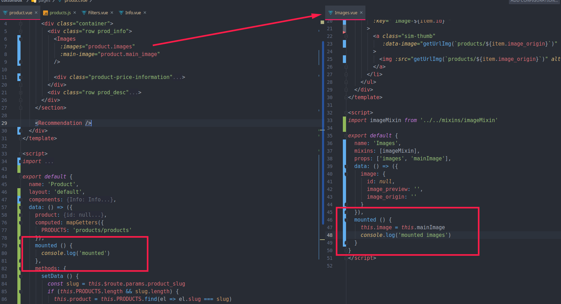The width and height of the screenshot is (561, 304).
Task: Close the products.js tab
Action: pyautogui.click(x=75, y=13)
